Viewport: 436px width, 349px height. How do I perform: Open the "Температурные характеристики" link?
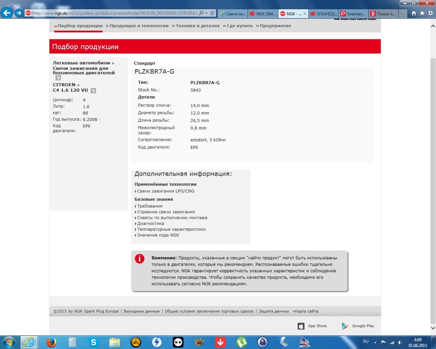click(170, 229)
